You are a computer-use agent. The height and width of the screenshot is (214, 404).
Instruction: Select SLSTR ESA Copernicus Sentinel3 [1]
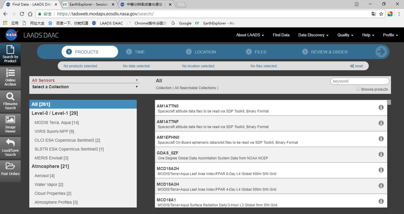pos(69,149)
